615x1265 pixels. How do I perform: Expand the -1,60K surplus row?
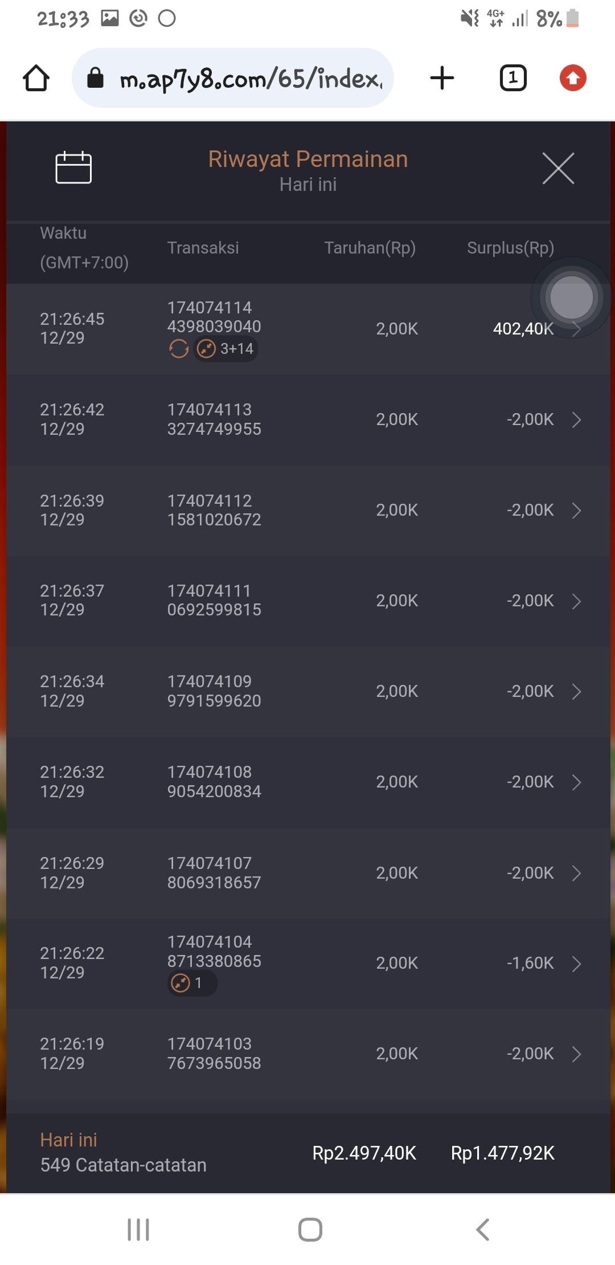tap(576, 964)
